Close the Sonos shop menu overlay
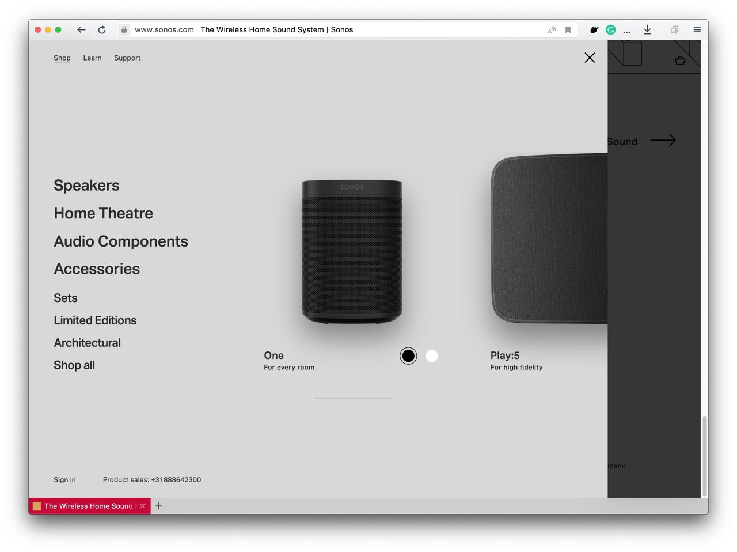 point(590,58)
